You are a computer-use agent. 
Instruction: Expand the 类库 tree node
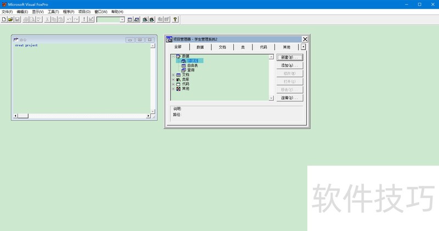tap(173, 80)
